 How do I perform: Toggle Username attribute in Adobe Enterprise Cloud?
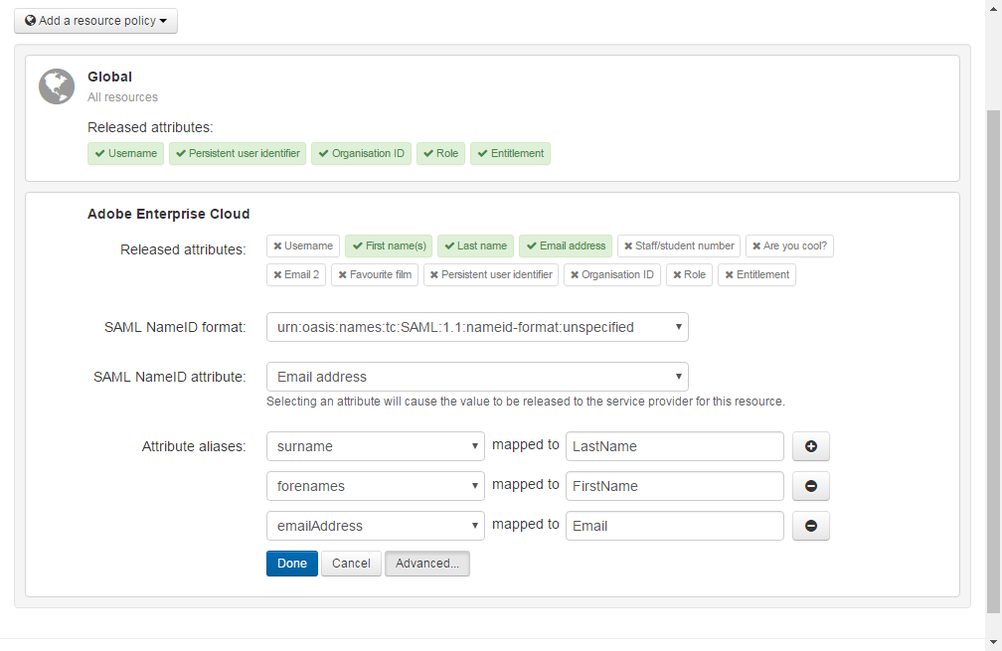click(303, 246)
